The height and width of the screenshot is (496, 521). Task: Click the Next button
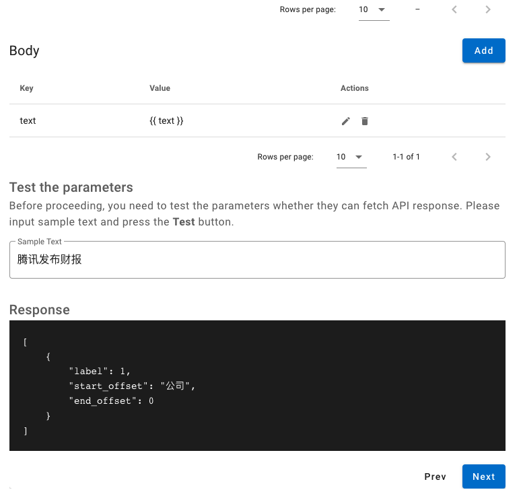(x=483, y=476)
